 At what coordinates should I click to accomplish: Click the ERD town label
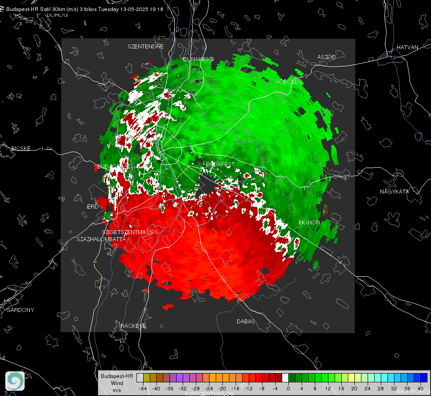pos(92,207)
